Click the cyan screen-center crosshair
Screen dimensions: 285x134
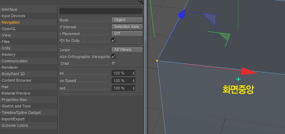click(x=238, y=79)
